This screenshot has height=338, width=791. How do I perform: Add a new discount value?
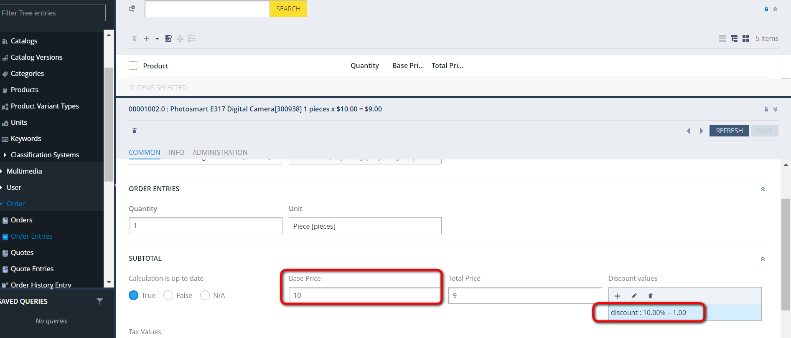click(x=617, y=296)
